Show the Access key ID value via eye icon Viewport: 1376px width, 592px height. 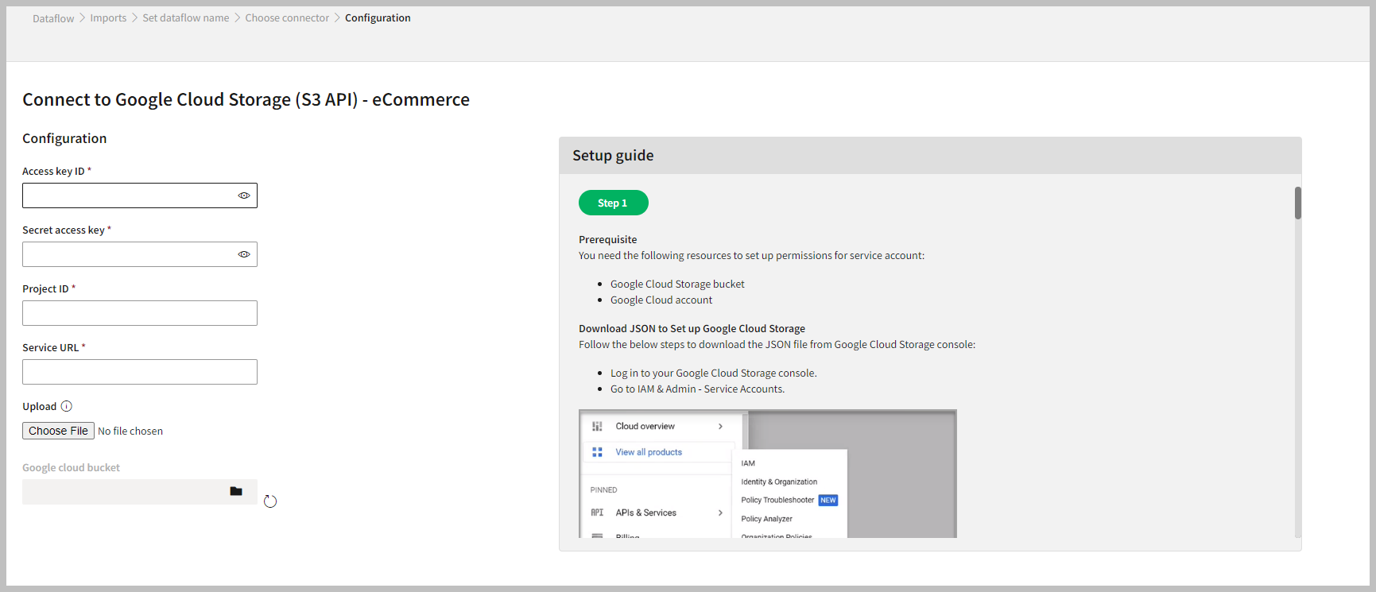coord(244,195)
